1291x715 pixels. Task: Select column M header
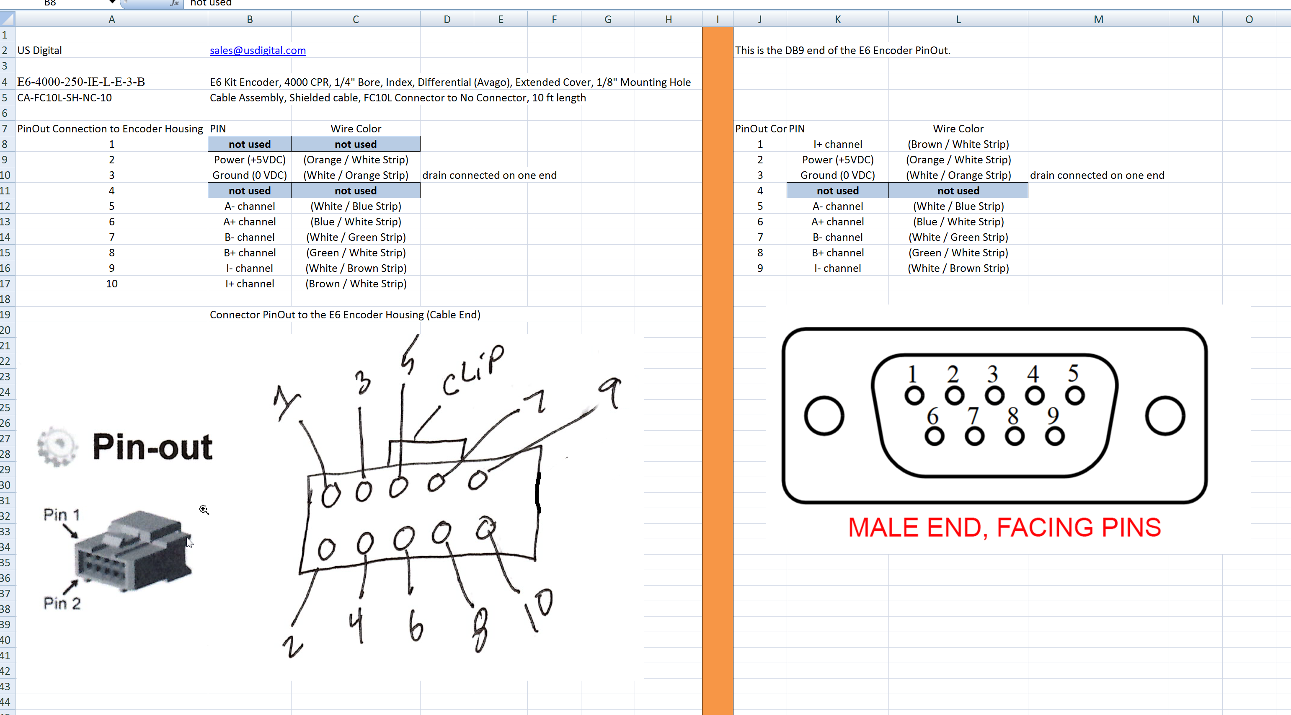coord(1098,19)
